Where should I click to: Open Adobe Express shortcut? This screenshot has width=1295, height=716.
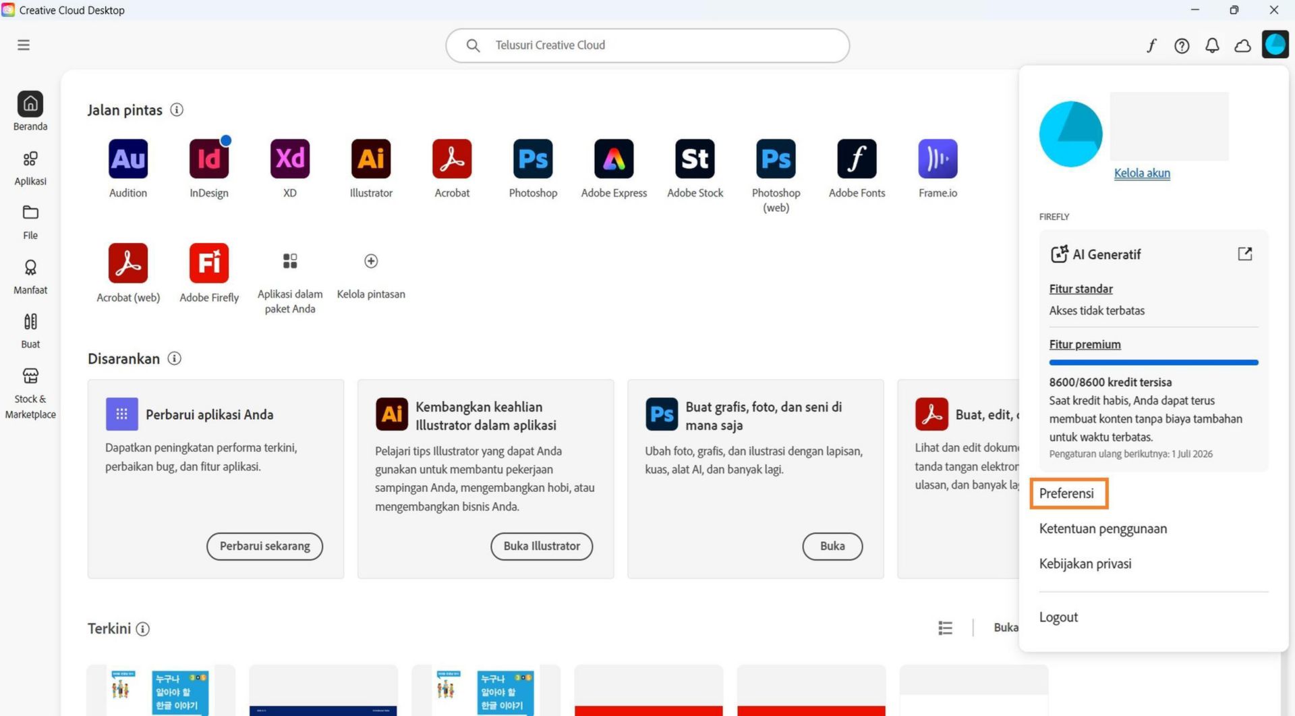tap(614, 159)
